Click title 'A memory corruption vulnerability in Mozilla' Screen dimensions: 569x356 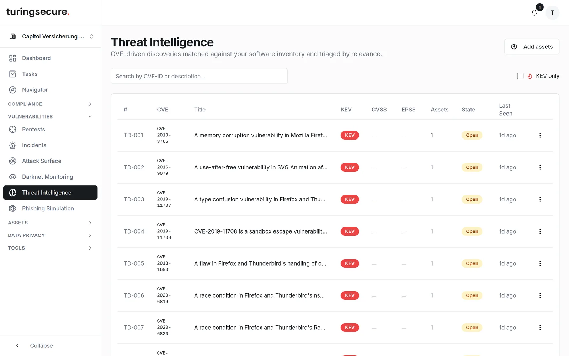(x=261, y=135)
